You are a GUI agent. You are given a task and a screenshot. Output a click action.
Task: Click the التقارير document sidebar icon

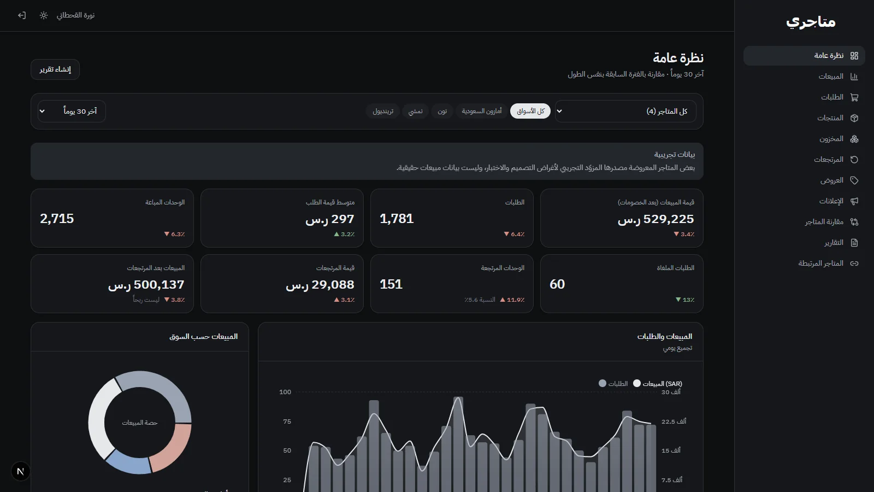tap(854, 243)
